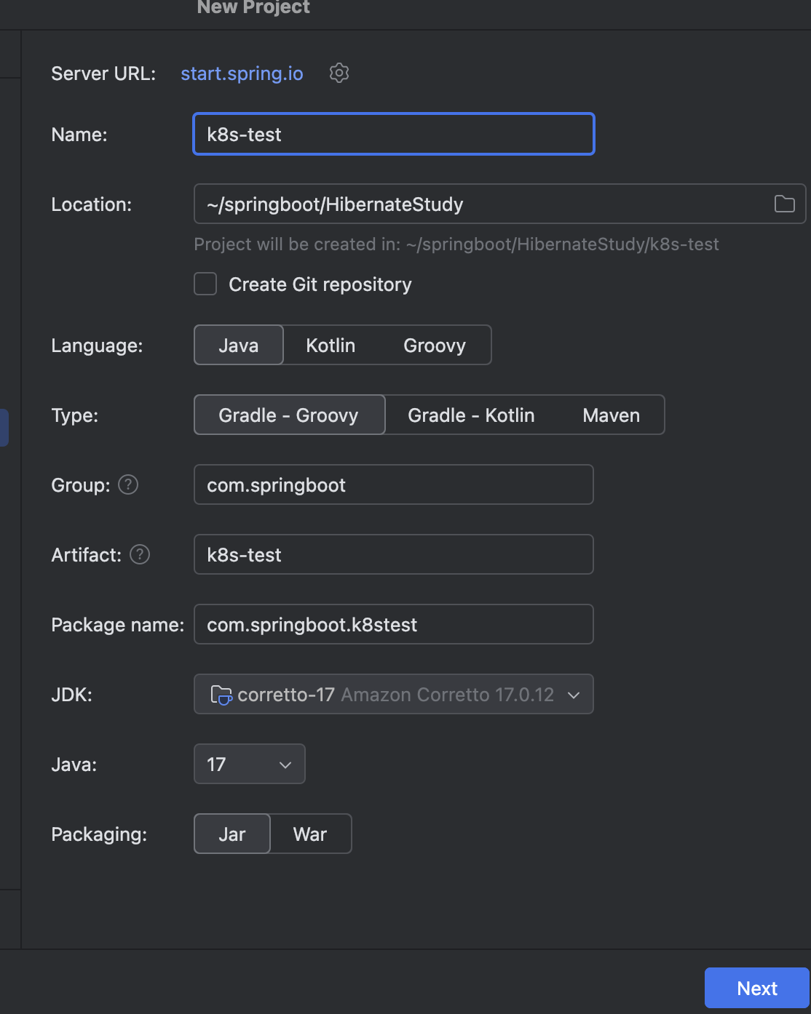Show help for Artifact field
Viewport: 811px width, 1014px height.
140,554
